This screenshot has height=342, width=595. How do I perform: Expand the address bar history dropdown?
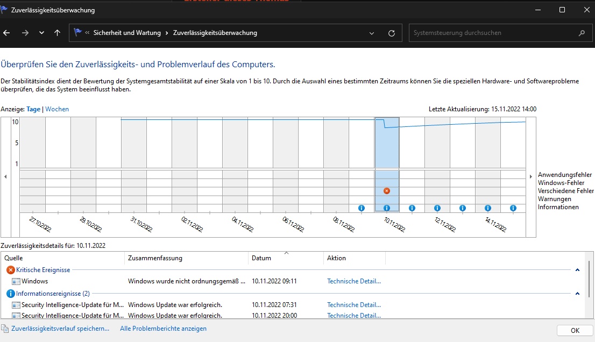pyautogui.click(x=372, y=33)
